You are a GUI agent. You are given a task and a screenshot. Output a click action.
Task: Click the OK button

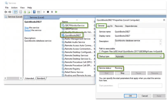pyautogui.click(x=130, y=96)
